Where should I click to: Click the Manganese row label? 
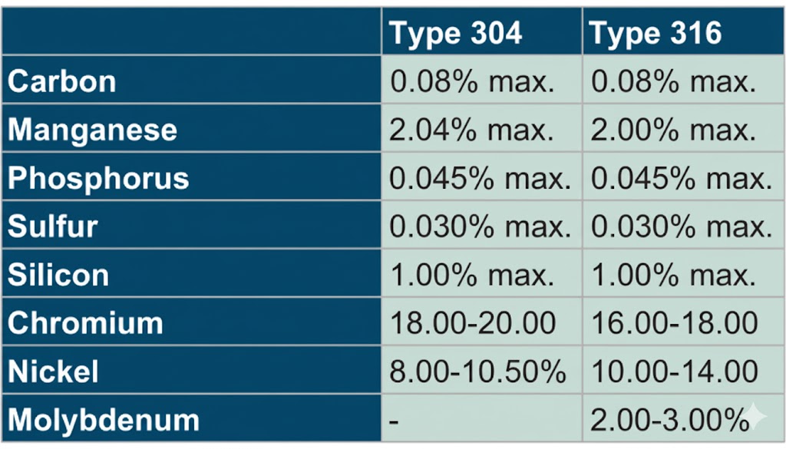coord(93,130)
